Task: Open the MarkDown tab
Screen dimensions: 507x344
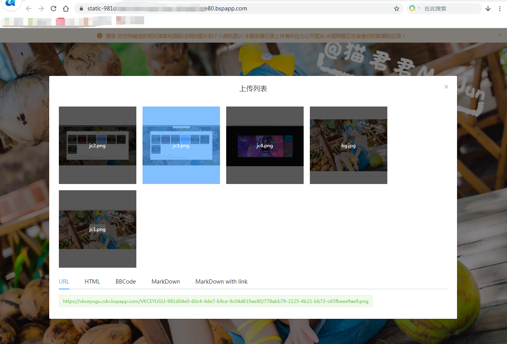Action: pyautogui.click(x=166, y=282)
